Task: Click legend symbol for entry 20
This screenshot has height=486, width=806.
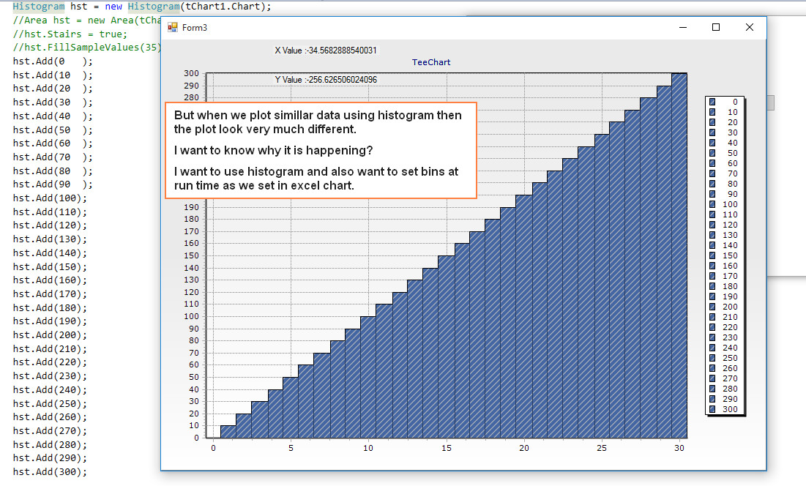Action: [x=712, y=122]
